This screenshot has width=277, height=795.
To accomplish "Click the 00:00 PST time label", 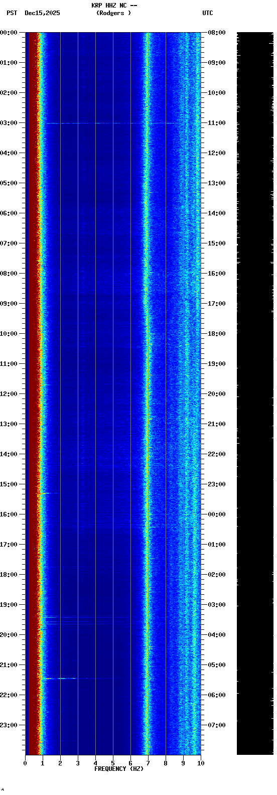I will point(9,33).
